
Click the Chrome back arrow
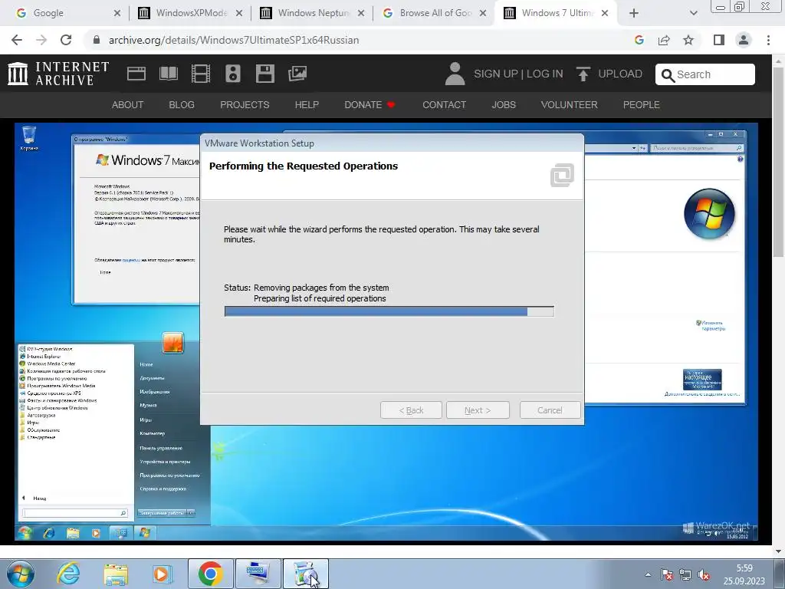[x=17, y=40]
